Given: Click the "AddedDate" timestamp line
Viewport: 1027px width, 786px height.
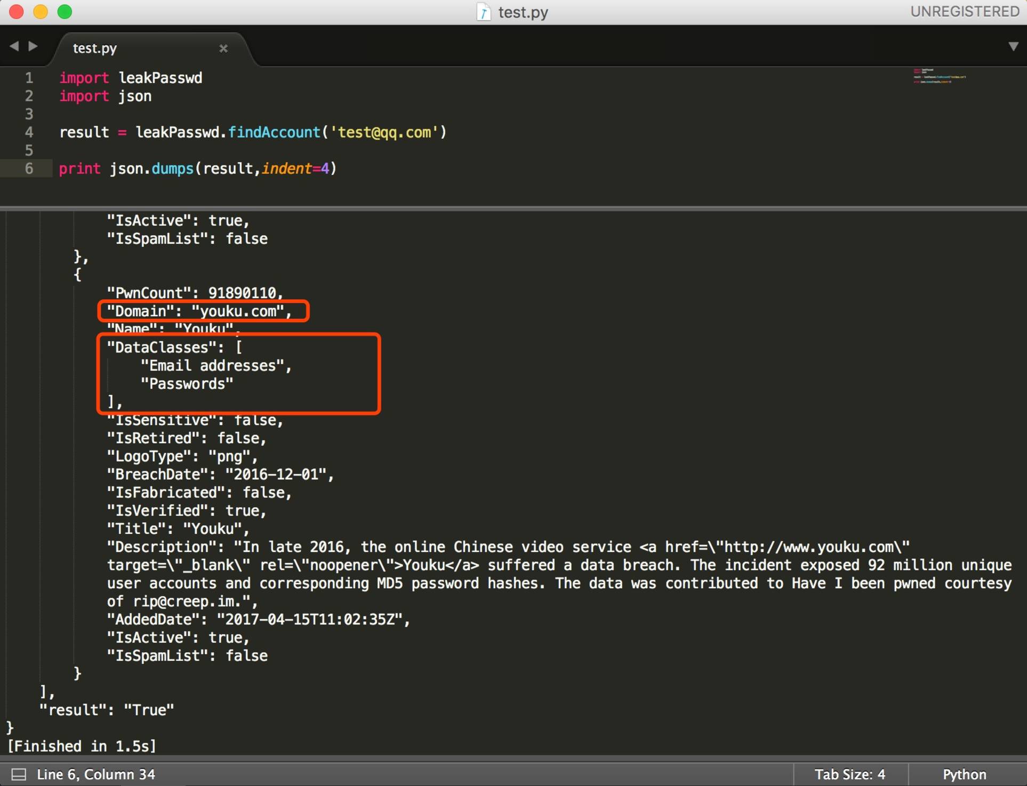Looking at the screenshot, I should point(259,619).
